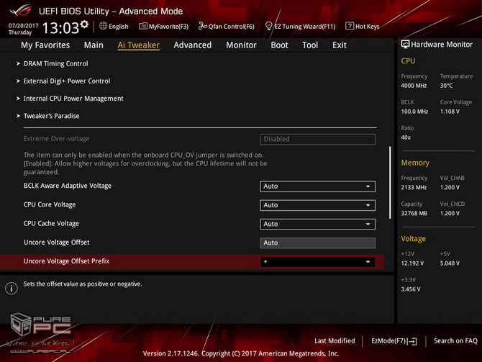This screenshot has height=362, width=482.
Task: Click the Hardware Monitor screen icon
Action: pyautogui.click(x=405, y=45)
